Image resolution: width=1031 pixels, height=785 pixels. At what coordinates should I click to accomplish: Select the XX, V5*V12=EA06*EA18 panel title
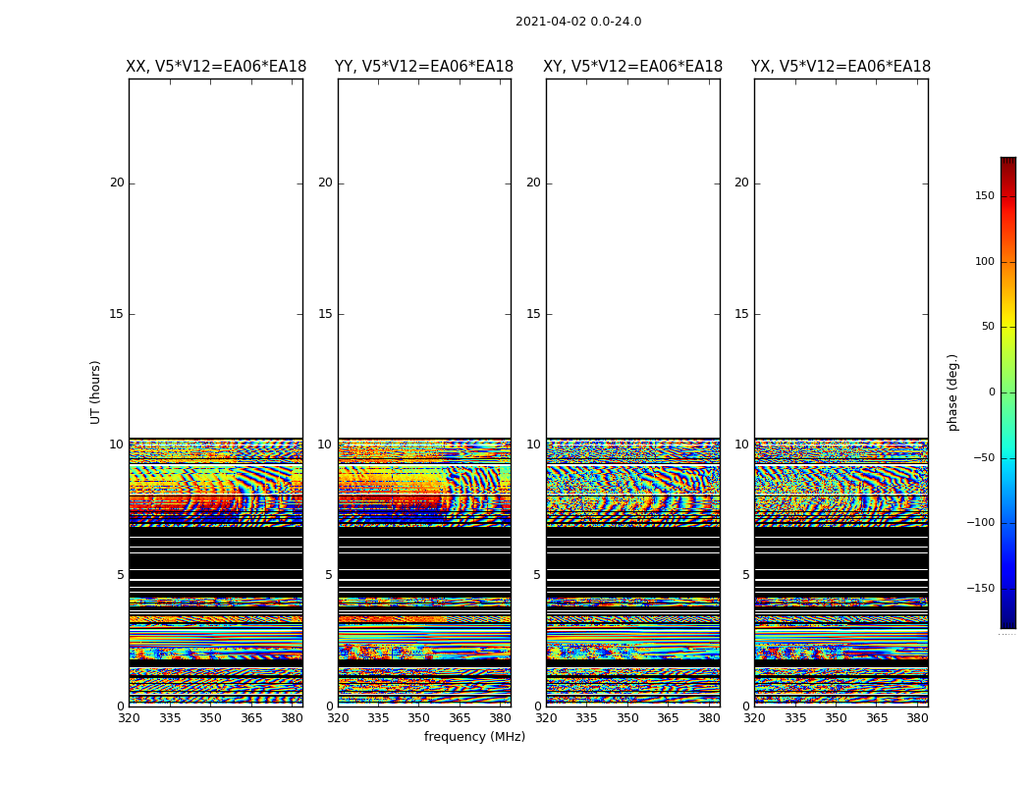216,67
